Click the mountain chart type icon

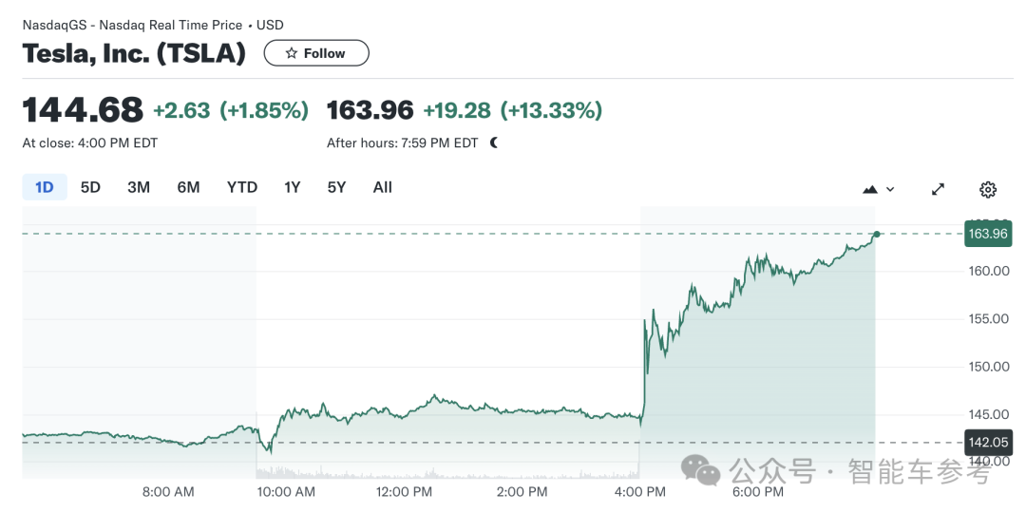(x=870, y=189)
